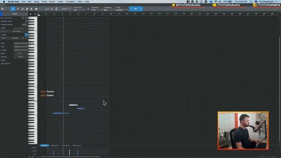Viewport: 281px width, 158px height.
Task: Click the automation curve icon in toolbar
Action: 47,9
